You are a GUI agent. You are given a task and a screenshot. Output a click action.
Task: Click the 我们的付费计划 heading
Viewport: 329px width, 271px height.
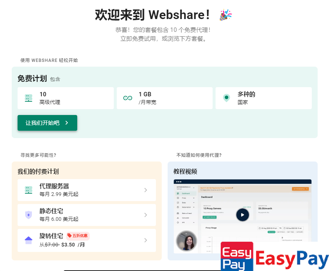click(x=38, y=171)
